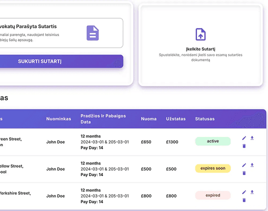The height and width of the screenshot is (211, 268).
Task: Download the active £650 contract
Action: (252, 138)
